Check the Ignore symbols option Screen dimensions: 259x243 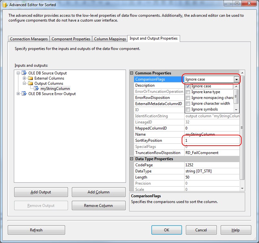pyautogui.click(x=187, y=110)
